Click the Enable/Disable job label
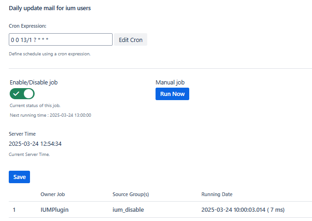 coord(34,82)
